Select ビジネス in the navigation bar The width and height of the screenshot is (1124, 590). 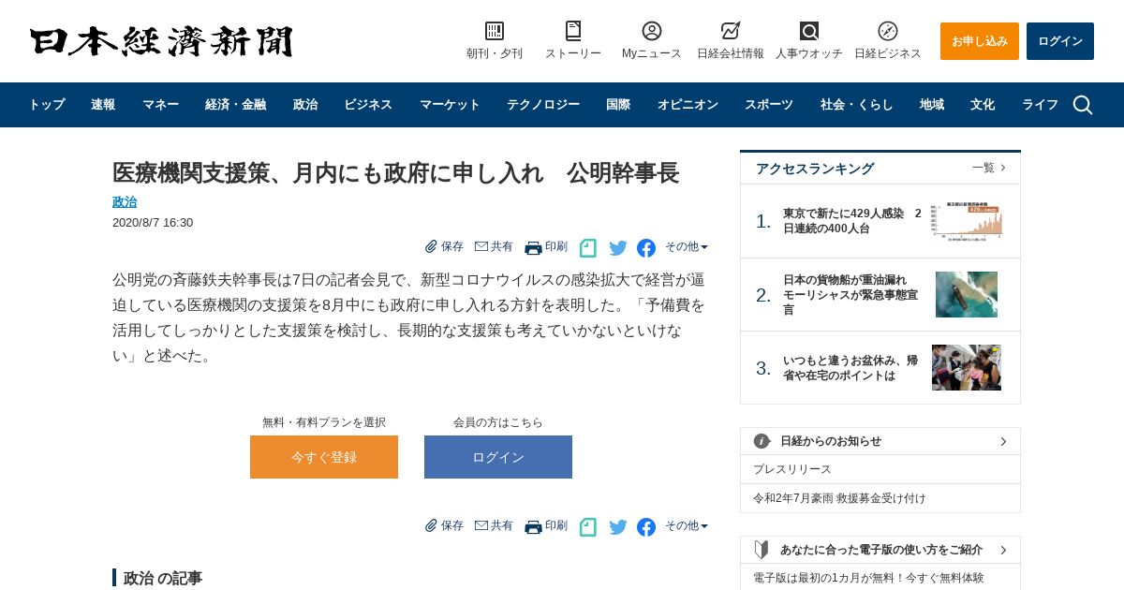[x=368, y=105]
